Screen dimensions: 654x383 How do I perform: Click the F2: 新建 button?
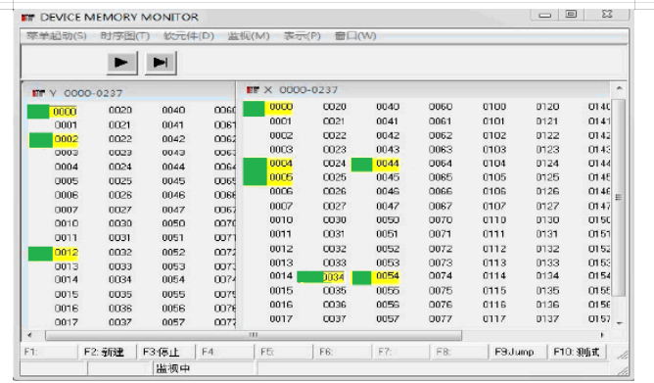(x=107, y=352)
